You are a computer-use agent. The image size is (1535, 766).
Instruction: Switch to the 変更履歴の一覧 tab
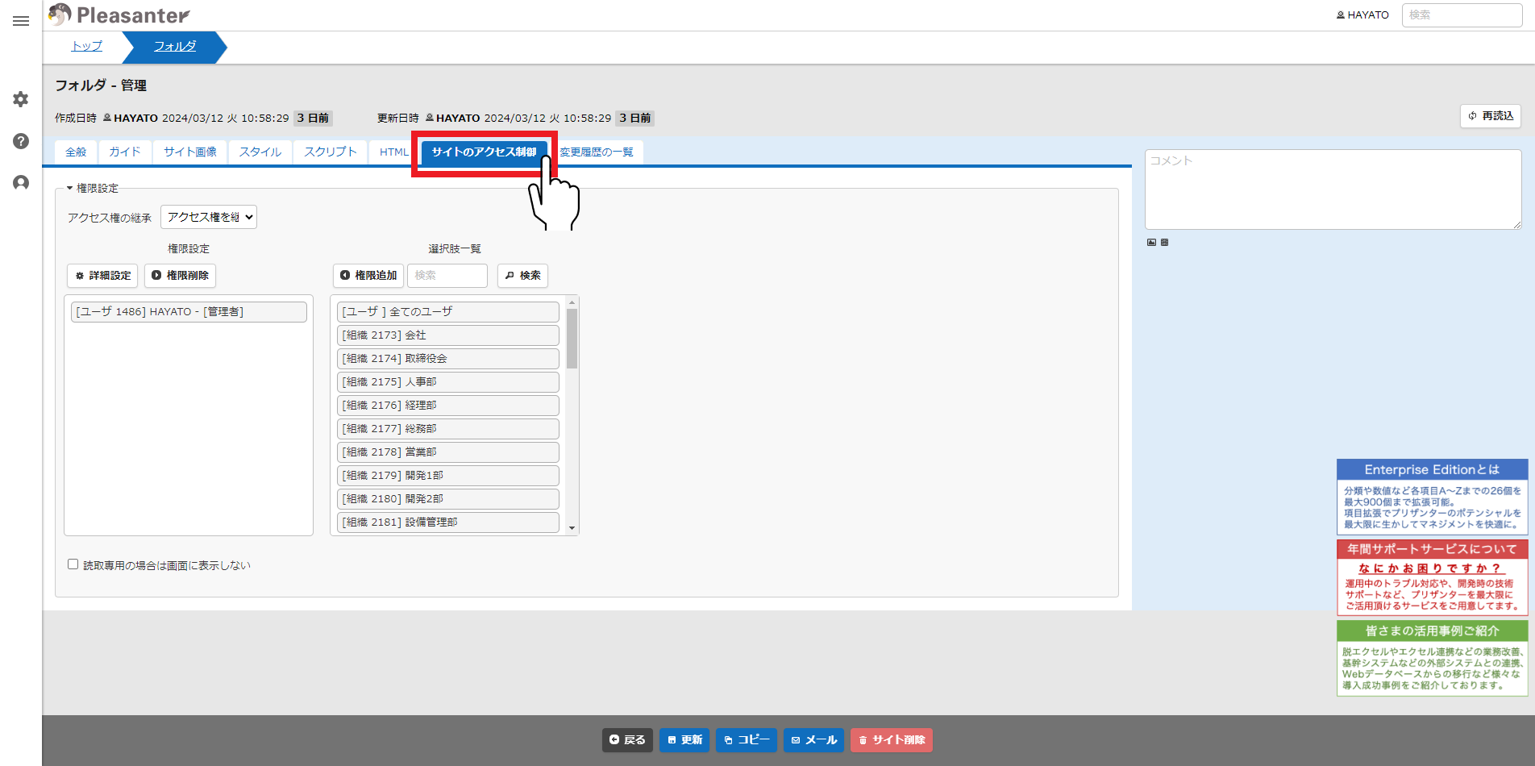tap(597, 152)
